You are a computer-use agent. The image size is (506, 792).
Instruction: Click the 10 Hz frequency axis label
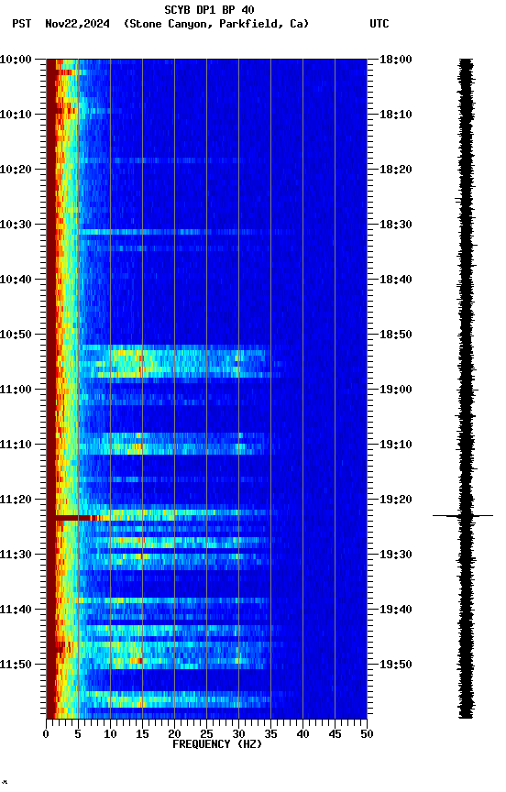tap(110, 734)
